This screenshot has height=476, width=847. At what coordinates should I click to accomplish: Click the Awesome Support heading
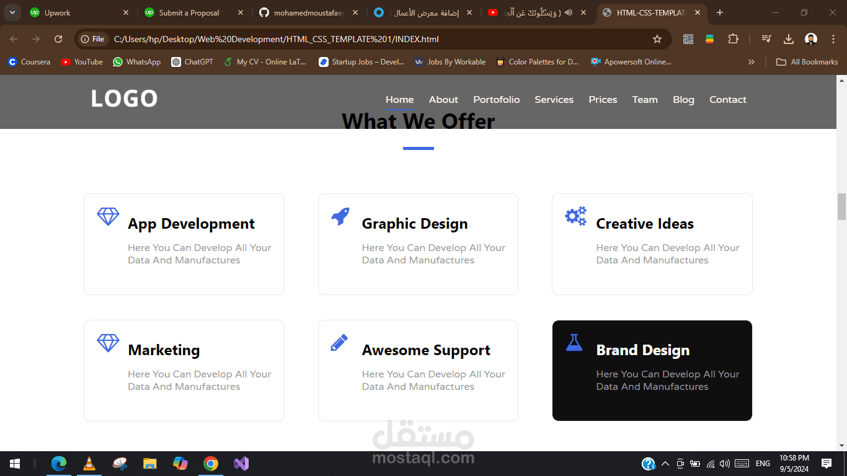(426, 350)
